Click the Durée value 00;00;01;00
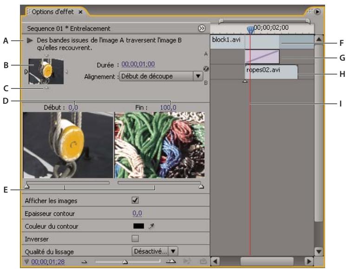Image resolution: width=346 pixels, height=269 pixels. (138, 64)
